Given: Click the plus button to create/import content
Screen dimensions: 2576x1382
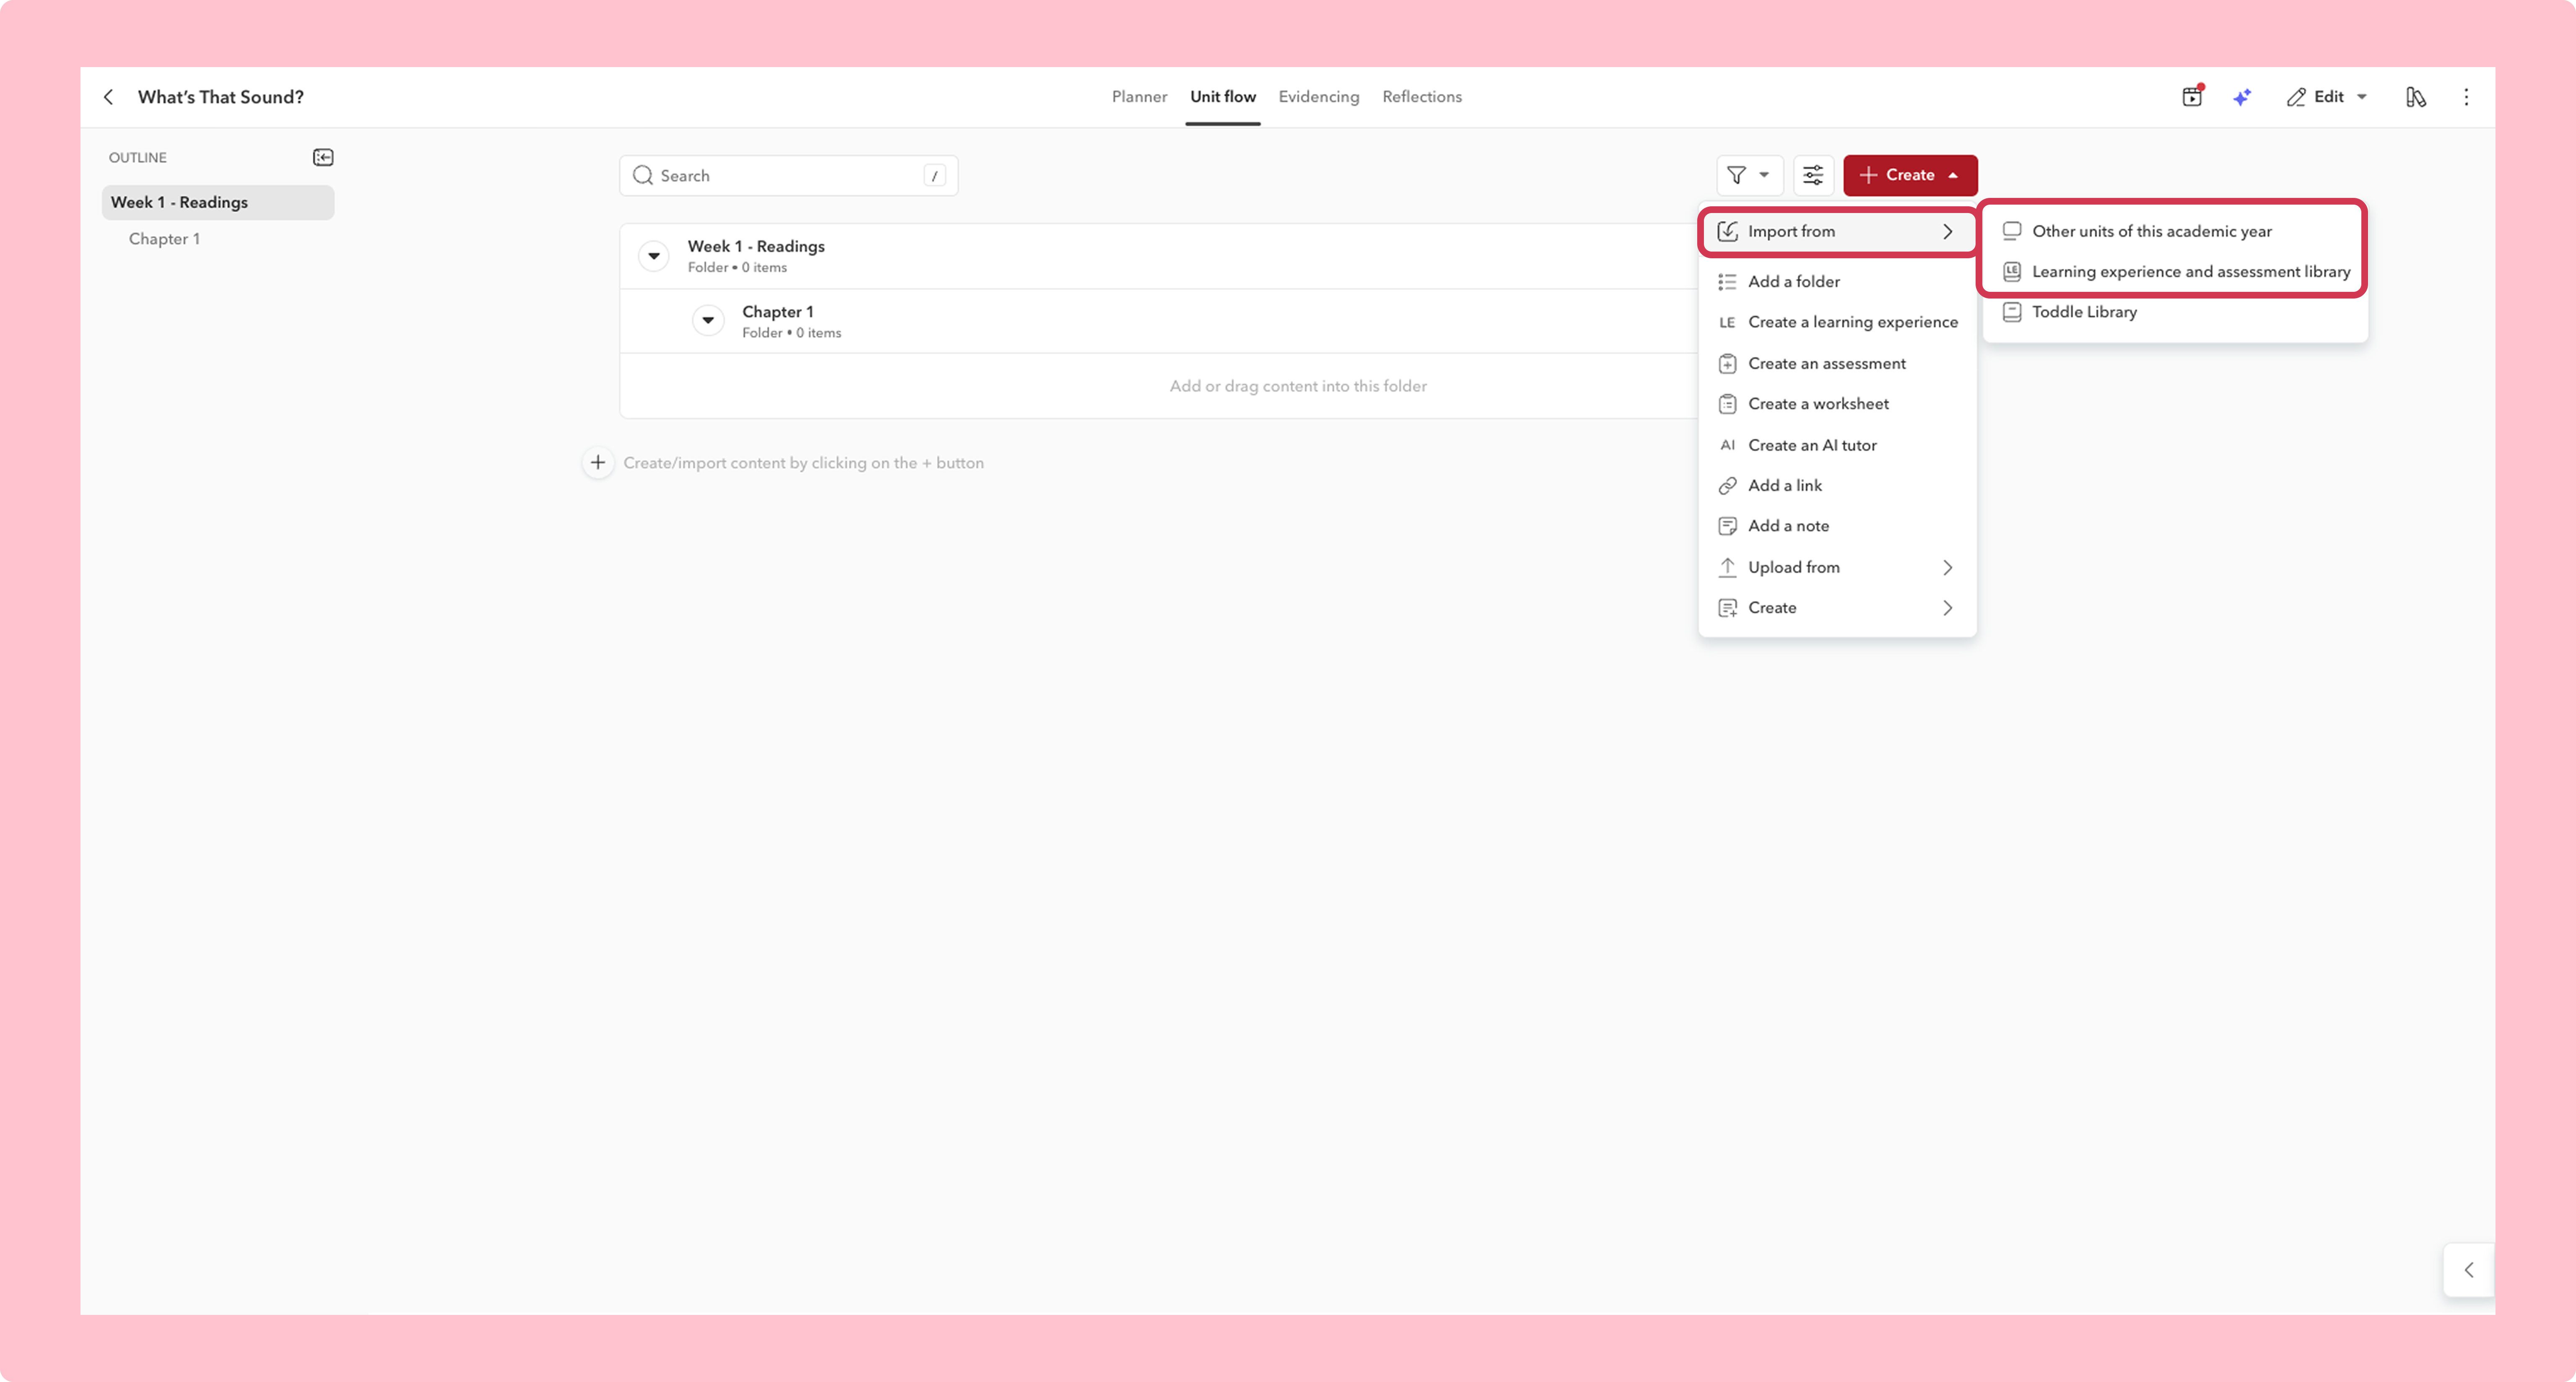Looking at the screenshot, I should (x=598, y=462).
